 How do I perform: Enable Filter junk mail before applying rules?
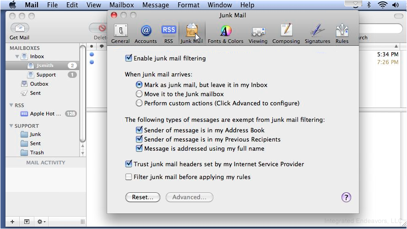coord(129,177)
